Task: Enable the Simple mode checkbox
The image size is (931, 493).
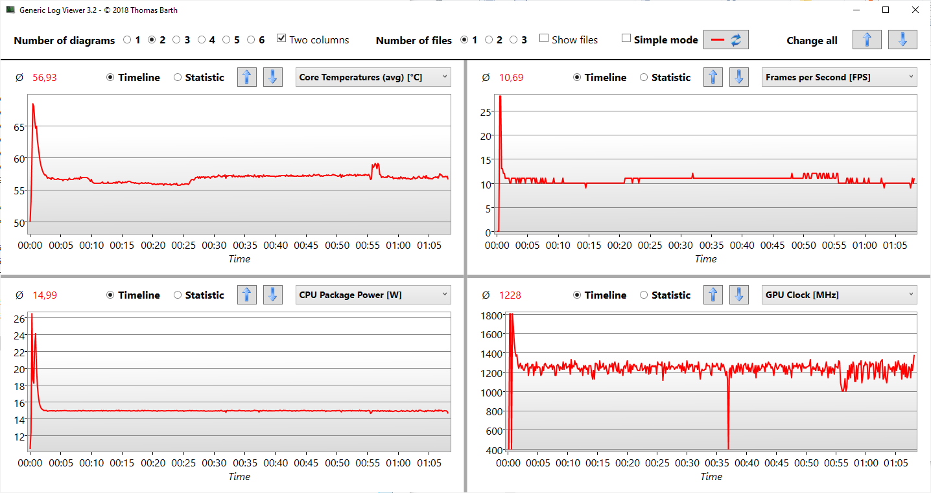Action: tap(626, 39)
